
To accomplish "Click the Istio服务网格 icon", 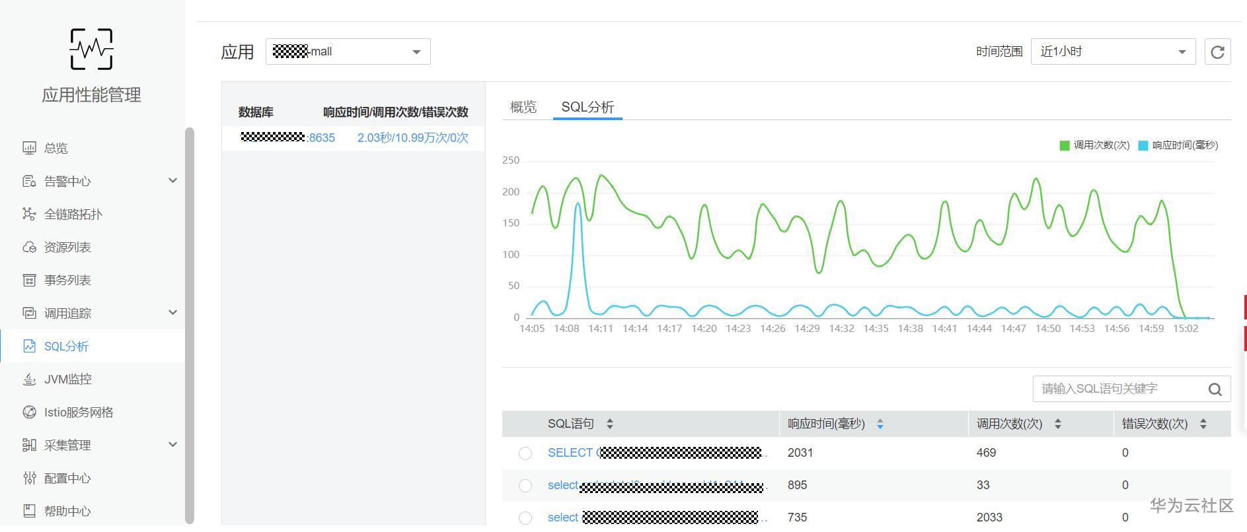I will (29, 412).
